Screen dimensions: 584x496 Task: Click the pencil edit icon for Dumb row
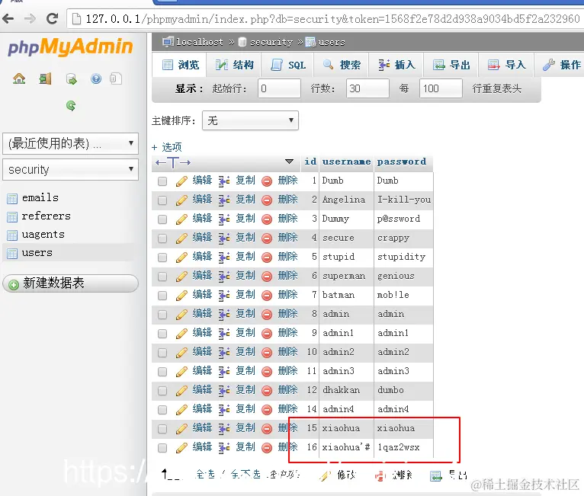(x=181, y=181)
